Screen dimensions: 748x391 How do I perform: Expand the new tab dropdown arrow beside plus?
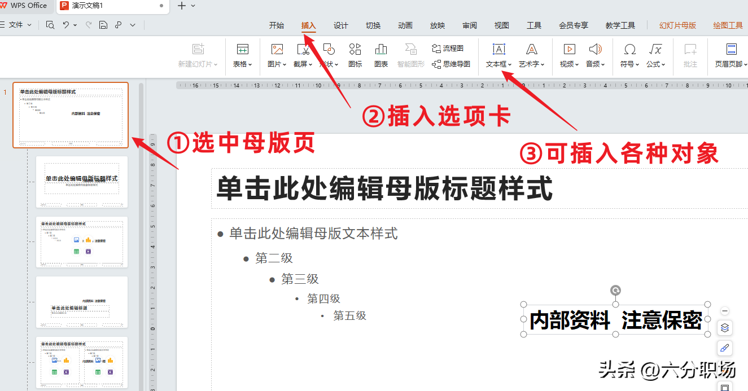(193, 6)
